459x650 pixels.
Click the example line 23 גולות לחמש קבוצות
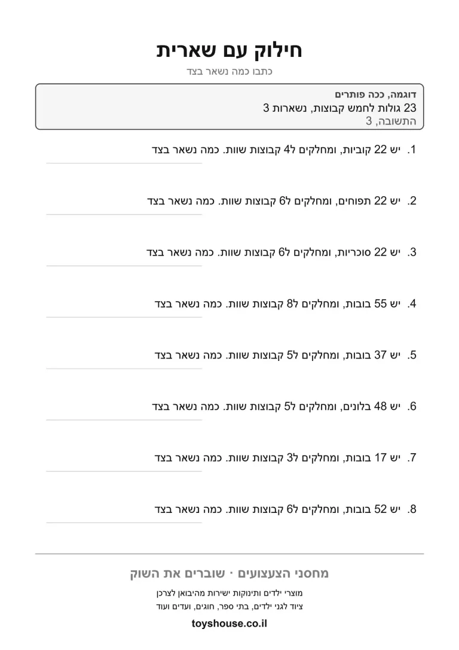coord(340,108)
